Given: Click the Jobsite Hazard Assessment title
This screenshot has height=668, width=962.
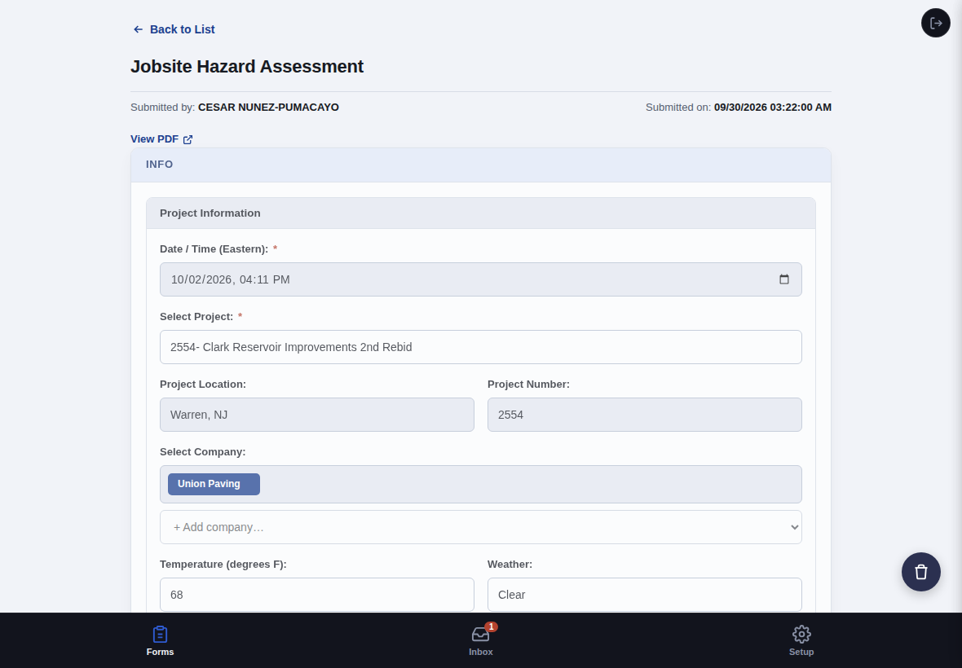Looking at the screenshot, I should (x=247, y=66).
